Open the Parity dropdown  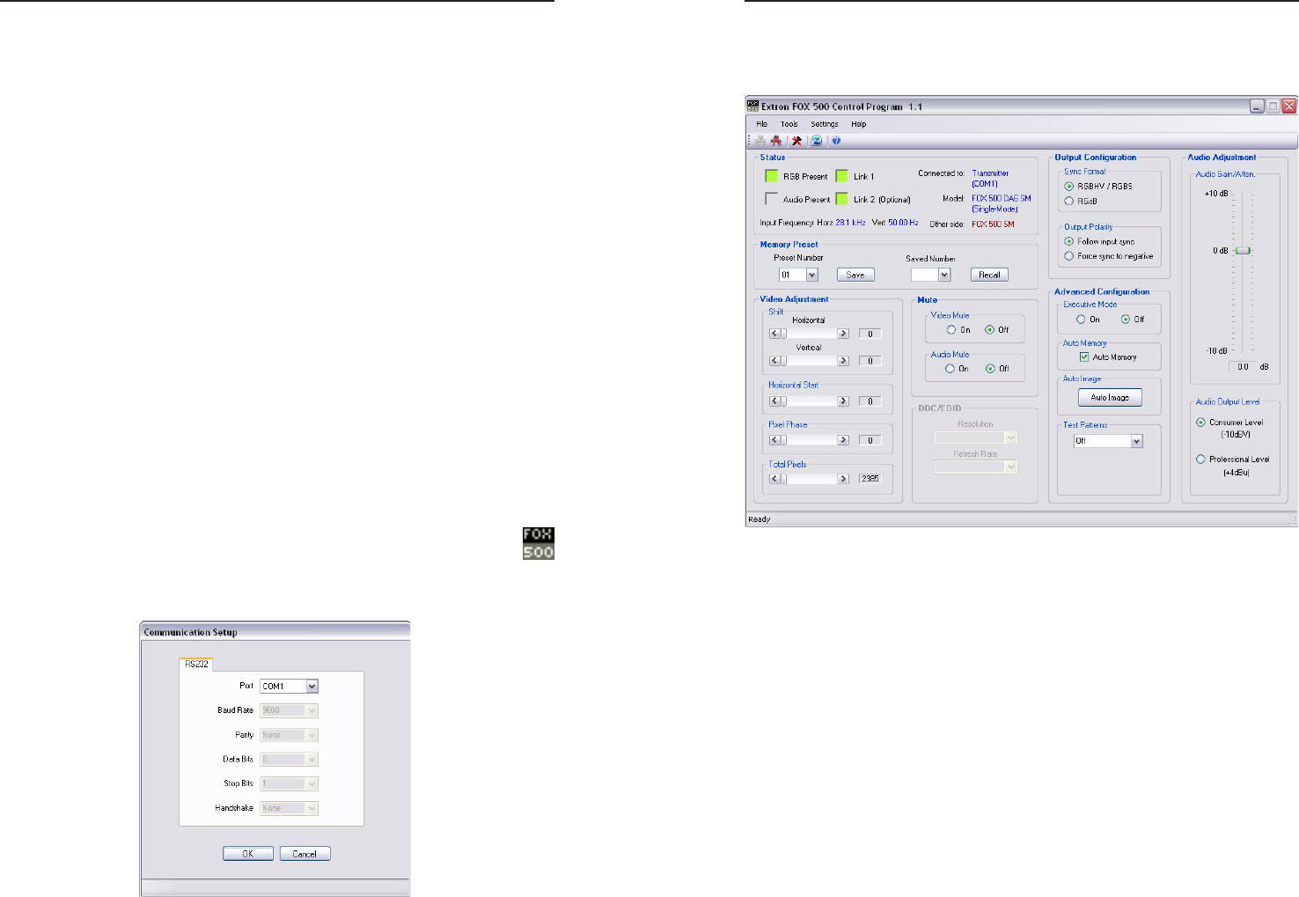[x=312, y=735]
